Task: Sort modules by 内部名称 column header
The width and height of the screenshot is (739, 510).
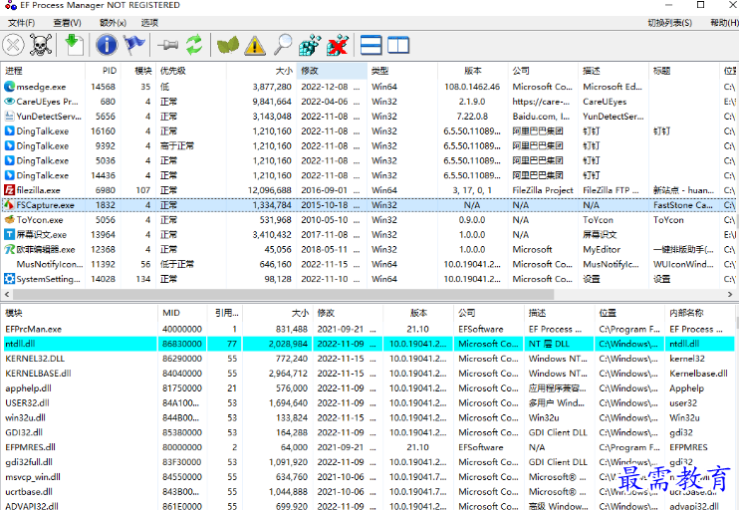Action: coord(699,313)
